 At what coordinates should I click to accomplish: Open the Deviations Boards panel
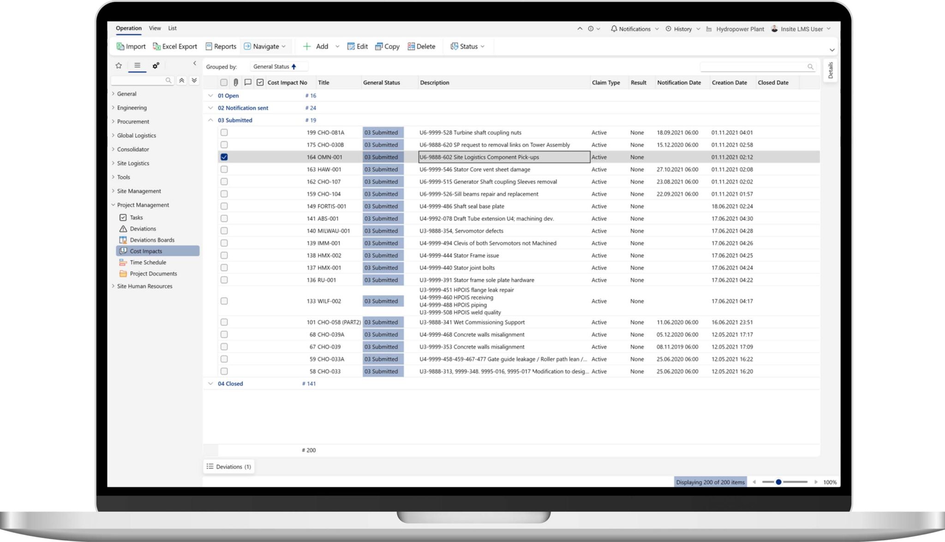152,240
